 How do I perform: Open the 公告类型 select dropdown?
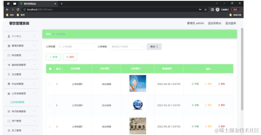pyautogui.click(x=127, y=46)
